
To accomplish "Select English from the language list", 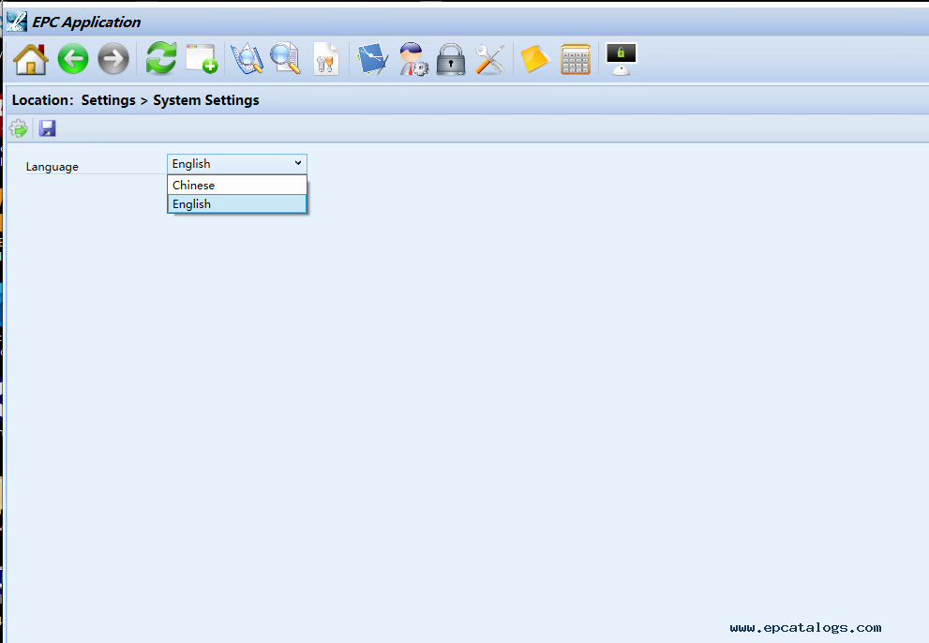I will click(x=236, y=204).
